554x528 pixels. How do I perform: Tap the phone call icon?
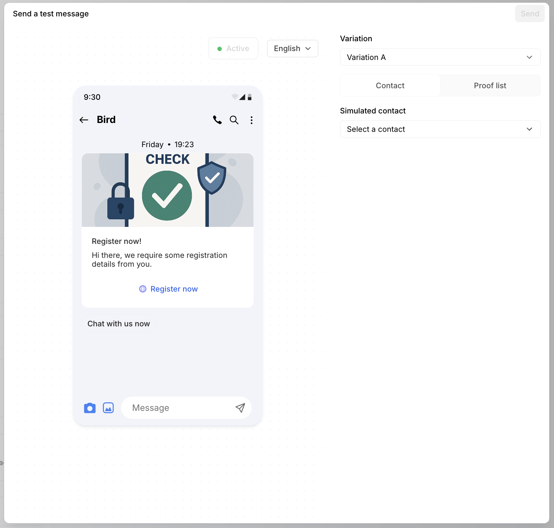click(217, 120)
